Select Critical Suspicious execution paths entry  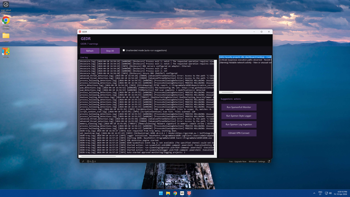coord(245,60)
